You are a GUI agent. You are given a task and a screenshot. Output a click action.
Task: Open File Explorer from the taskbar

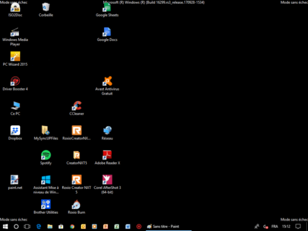coord(50,226)
